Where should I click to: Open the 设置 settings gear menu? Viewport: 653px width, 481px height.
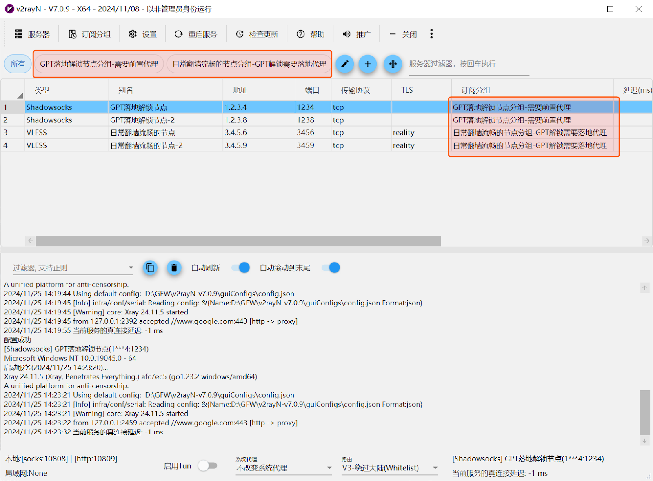143,34
